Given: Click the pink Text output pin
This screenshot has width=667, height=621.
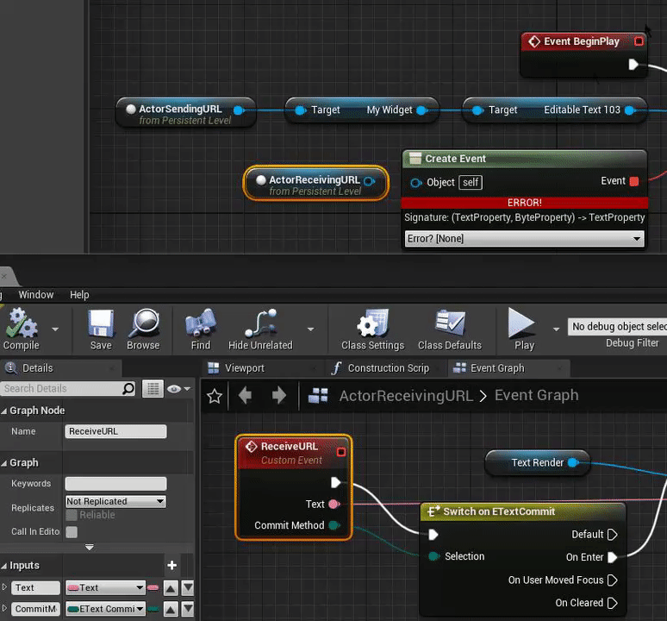Looking at the screenshot, I should click(334, 505).
